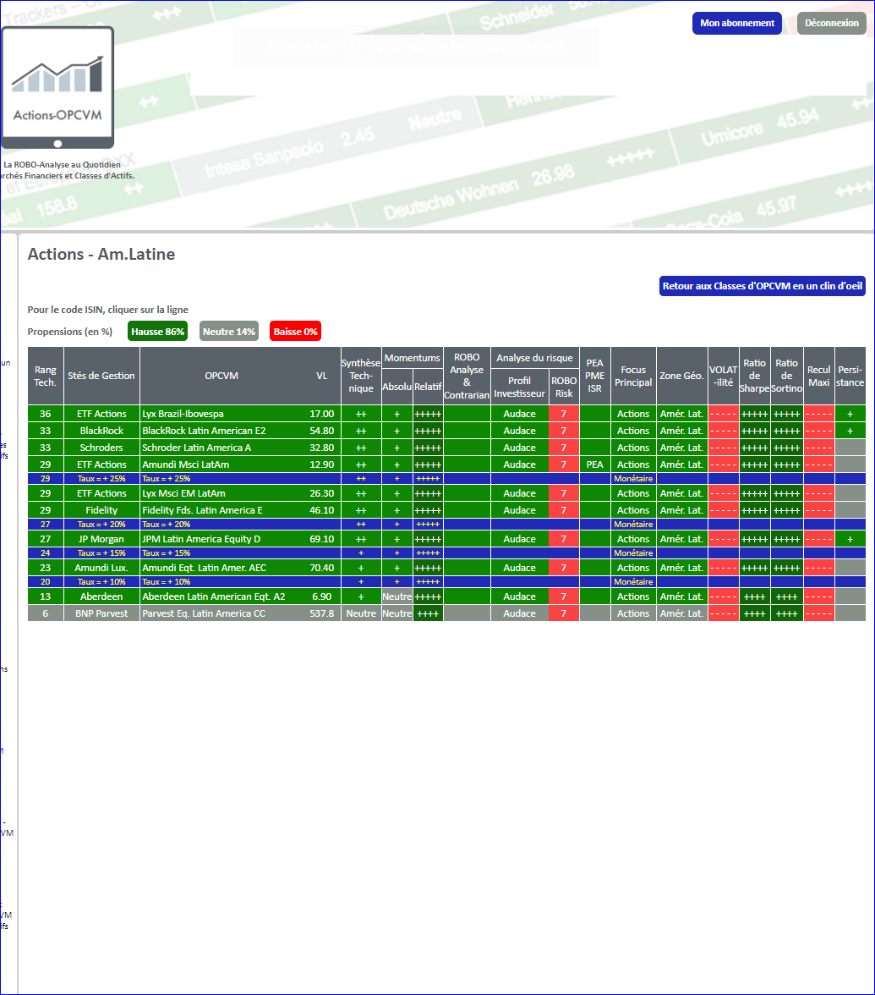Viewport: 875px width, 995px height.
Task: Select the Schroder Latin America A row
Action: (446, 448)
